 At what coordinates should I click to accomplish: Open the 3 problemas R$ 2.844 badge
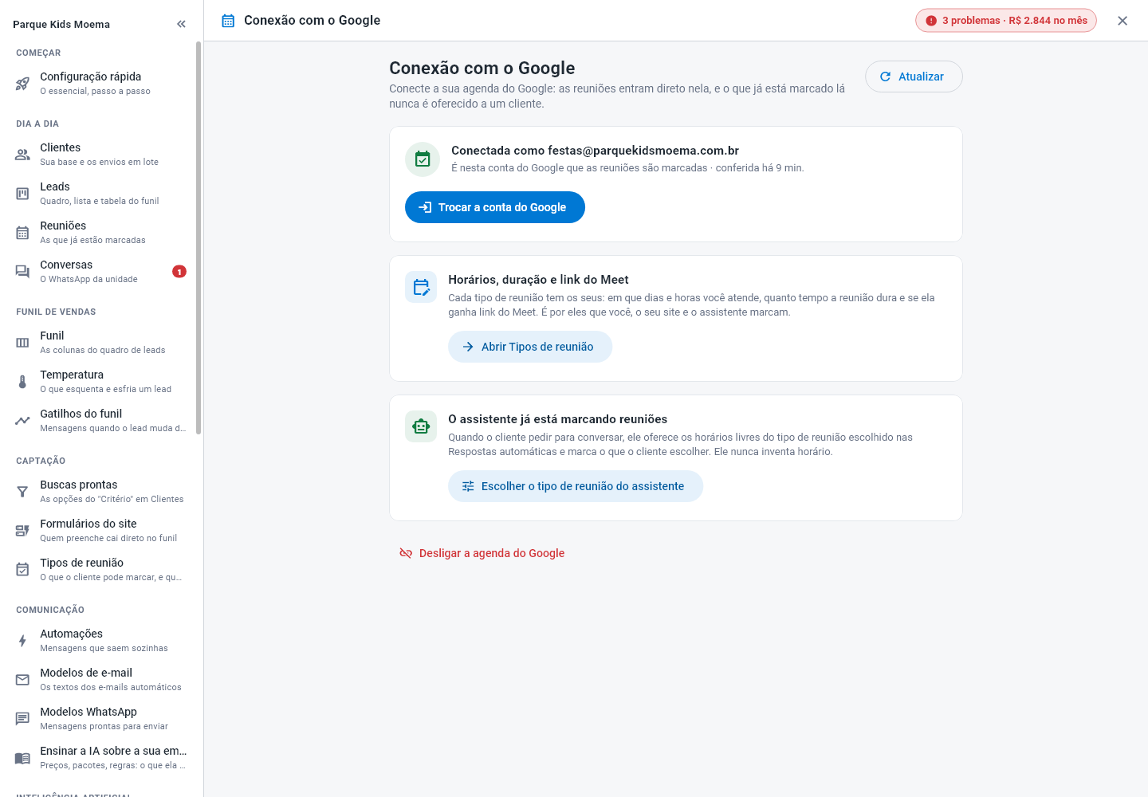point(1006,21)
